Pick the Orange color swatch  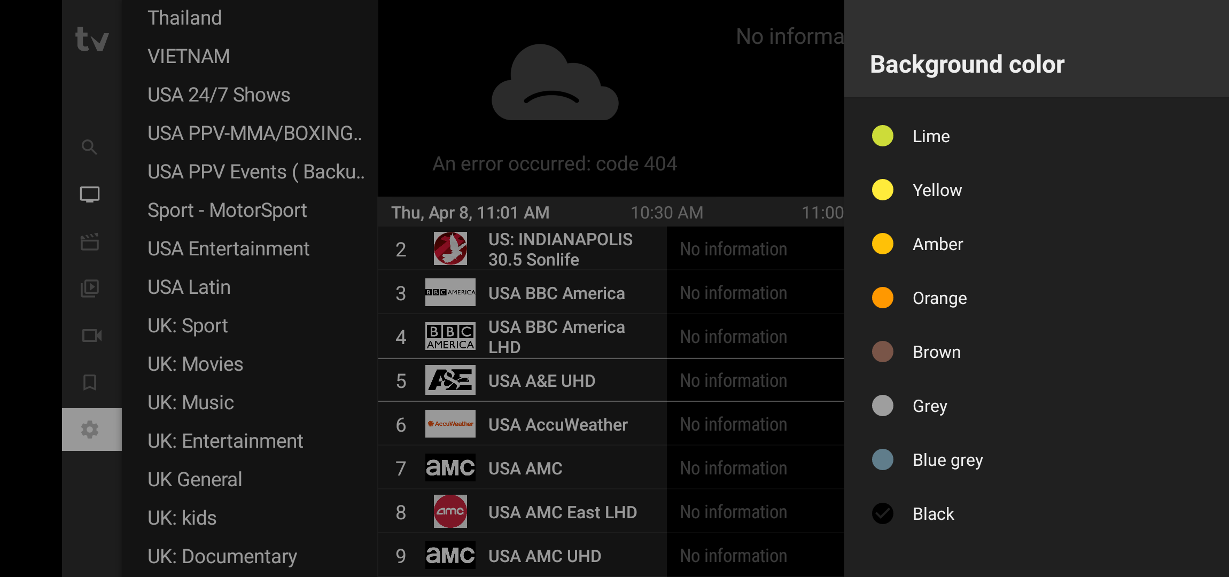[x=883, y=298]
